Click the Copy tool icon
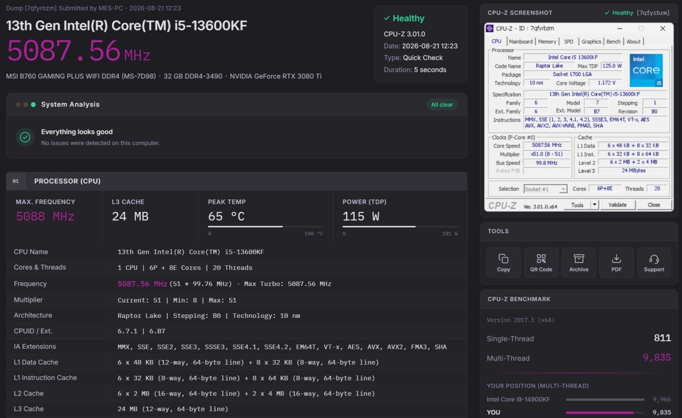The width and height of the screenshot is (682, 418). [x=504, y=259]
